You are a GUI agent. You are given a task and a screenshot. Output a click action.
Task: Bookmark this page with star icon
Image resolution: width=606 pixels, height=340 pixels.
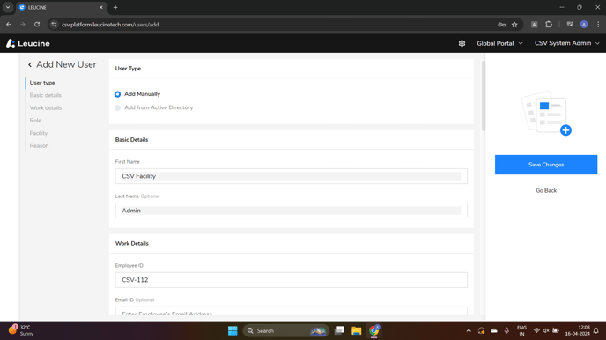pyautogui.click(x=514, y=25)
